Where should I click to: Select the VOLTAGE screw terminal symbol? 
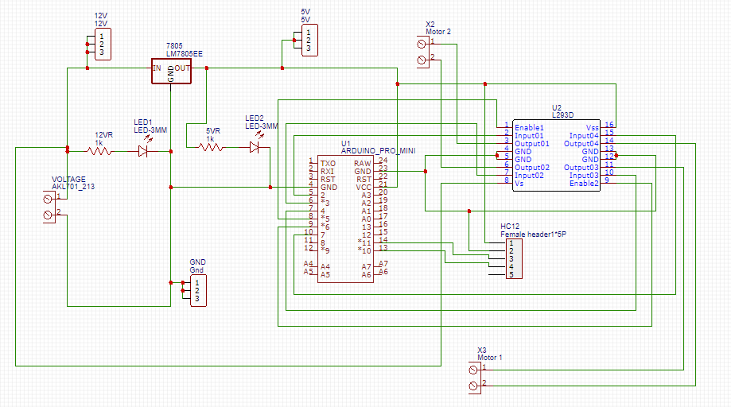pos(49,207)
